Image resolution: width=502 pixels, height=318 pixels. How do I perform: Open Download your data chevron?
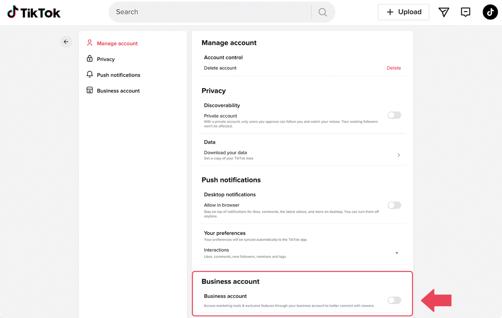399,155
